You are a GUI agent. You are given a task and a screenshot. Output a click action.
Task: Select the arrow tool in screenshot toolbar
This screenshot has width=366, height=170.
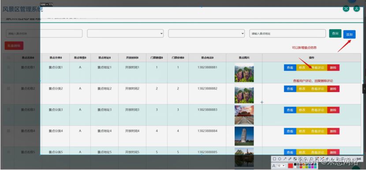[x=285, y=159]
